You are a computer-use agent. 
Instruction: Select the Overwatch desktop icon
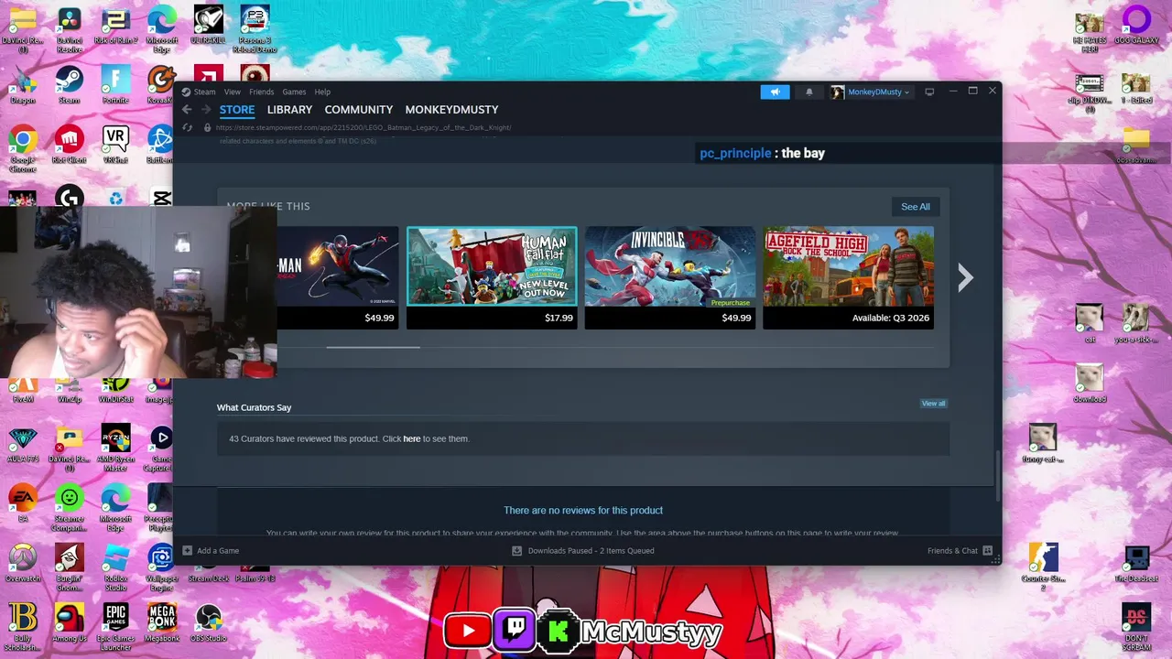pyautogui.click(x=23, y=562)
